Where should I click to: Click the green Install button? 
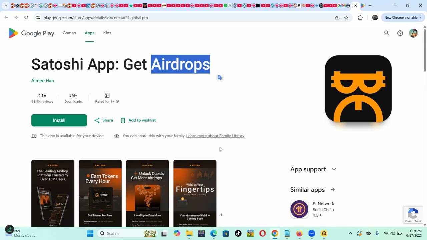59,120
